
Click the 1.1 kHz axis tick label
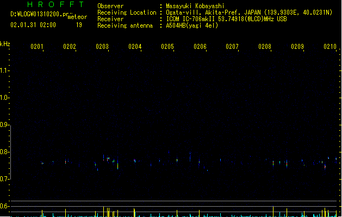point(4,71)
